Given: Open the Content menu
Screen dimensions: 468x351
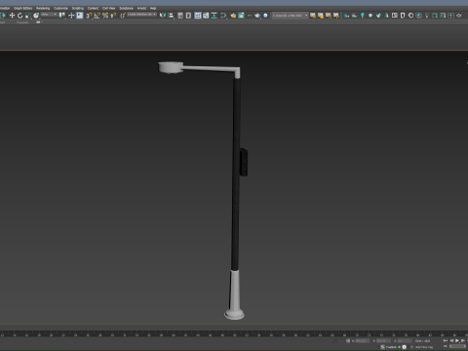Looking at the screenshot, I should coord(93,8).
